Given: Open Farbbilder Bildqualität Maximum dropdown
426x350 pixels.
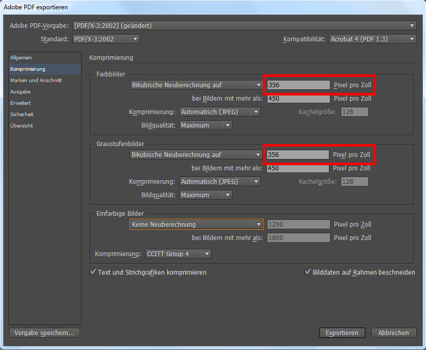Looking at the screenshot, I should point(206,125).
